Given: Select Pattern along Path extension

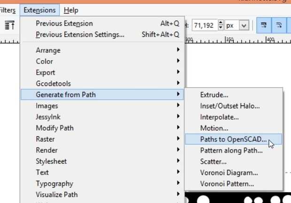Looking at the screenshot, I should click(x=231, y=150).
